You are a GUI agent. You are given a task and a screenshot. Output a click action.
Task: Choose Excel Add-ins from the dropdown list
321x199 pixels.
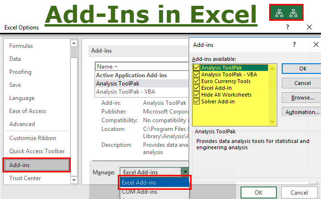point(155,182)
